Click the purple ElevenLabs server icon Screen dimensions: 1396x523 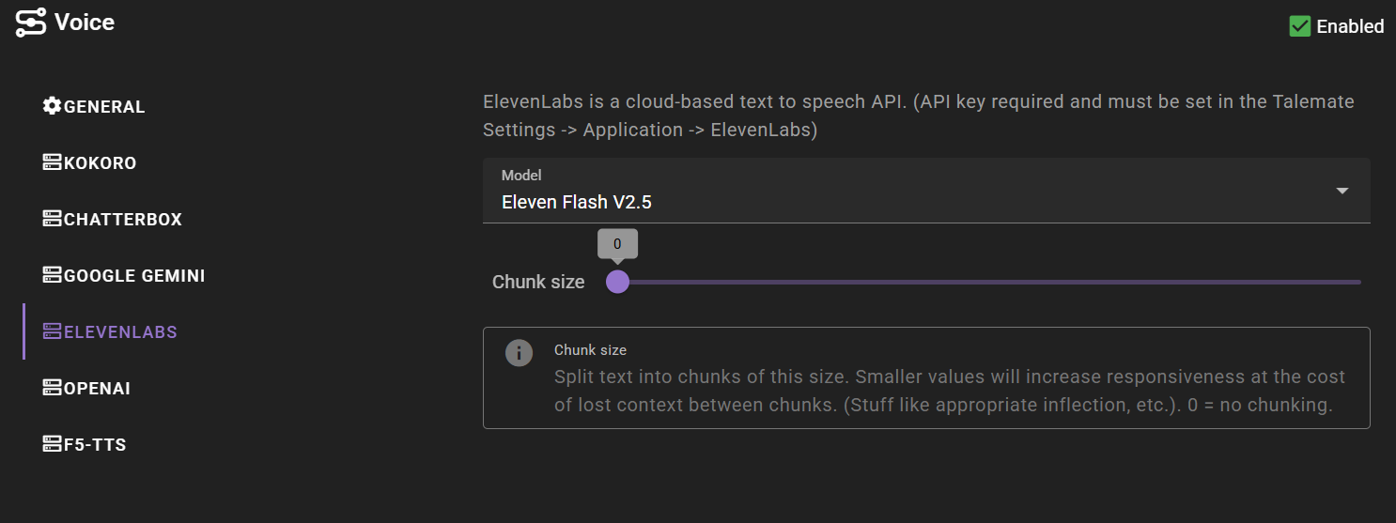click(x=53, y=331)
